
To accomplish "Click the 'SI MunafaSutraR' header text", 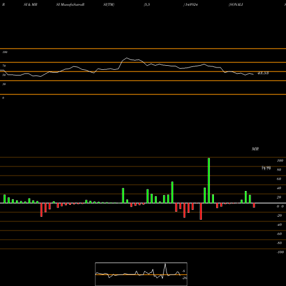I will coord(70,5).
